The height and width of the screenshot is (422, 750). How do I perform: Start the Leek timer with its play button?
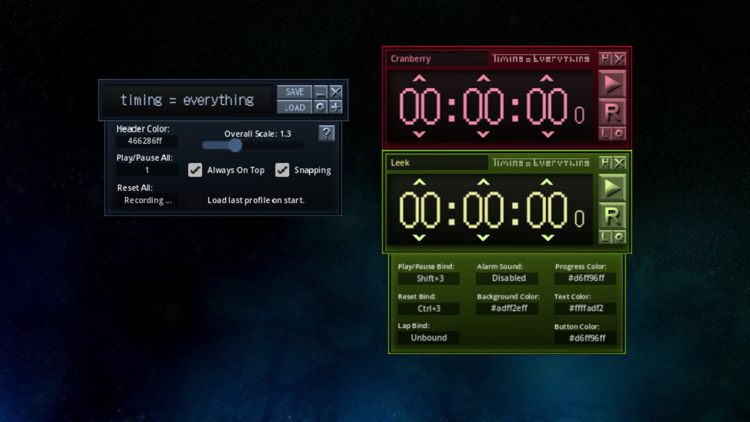point(612,188)
